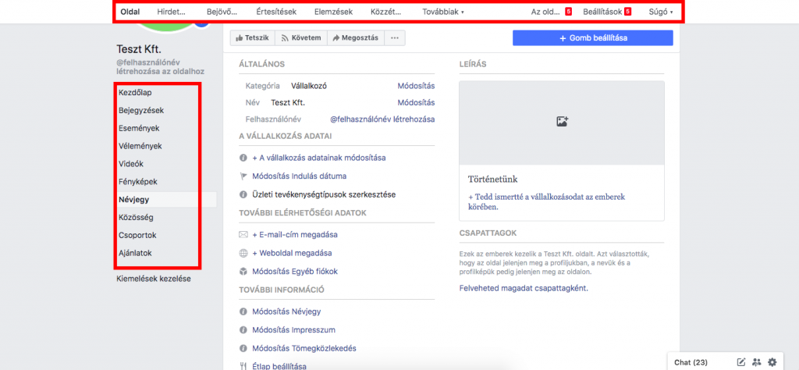This screenshot has height=370, width=799.
Task: Go to the Értesítések tab
Action: (x=275, y=12)
